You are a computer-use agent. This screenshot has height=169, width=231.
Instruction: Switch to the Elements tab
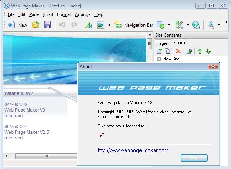pos(181,43)
